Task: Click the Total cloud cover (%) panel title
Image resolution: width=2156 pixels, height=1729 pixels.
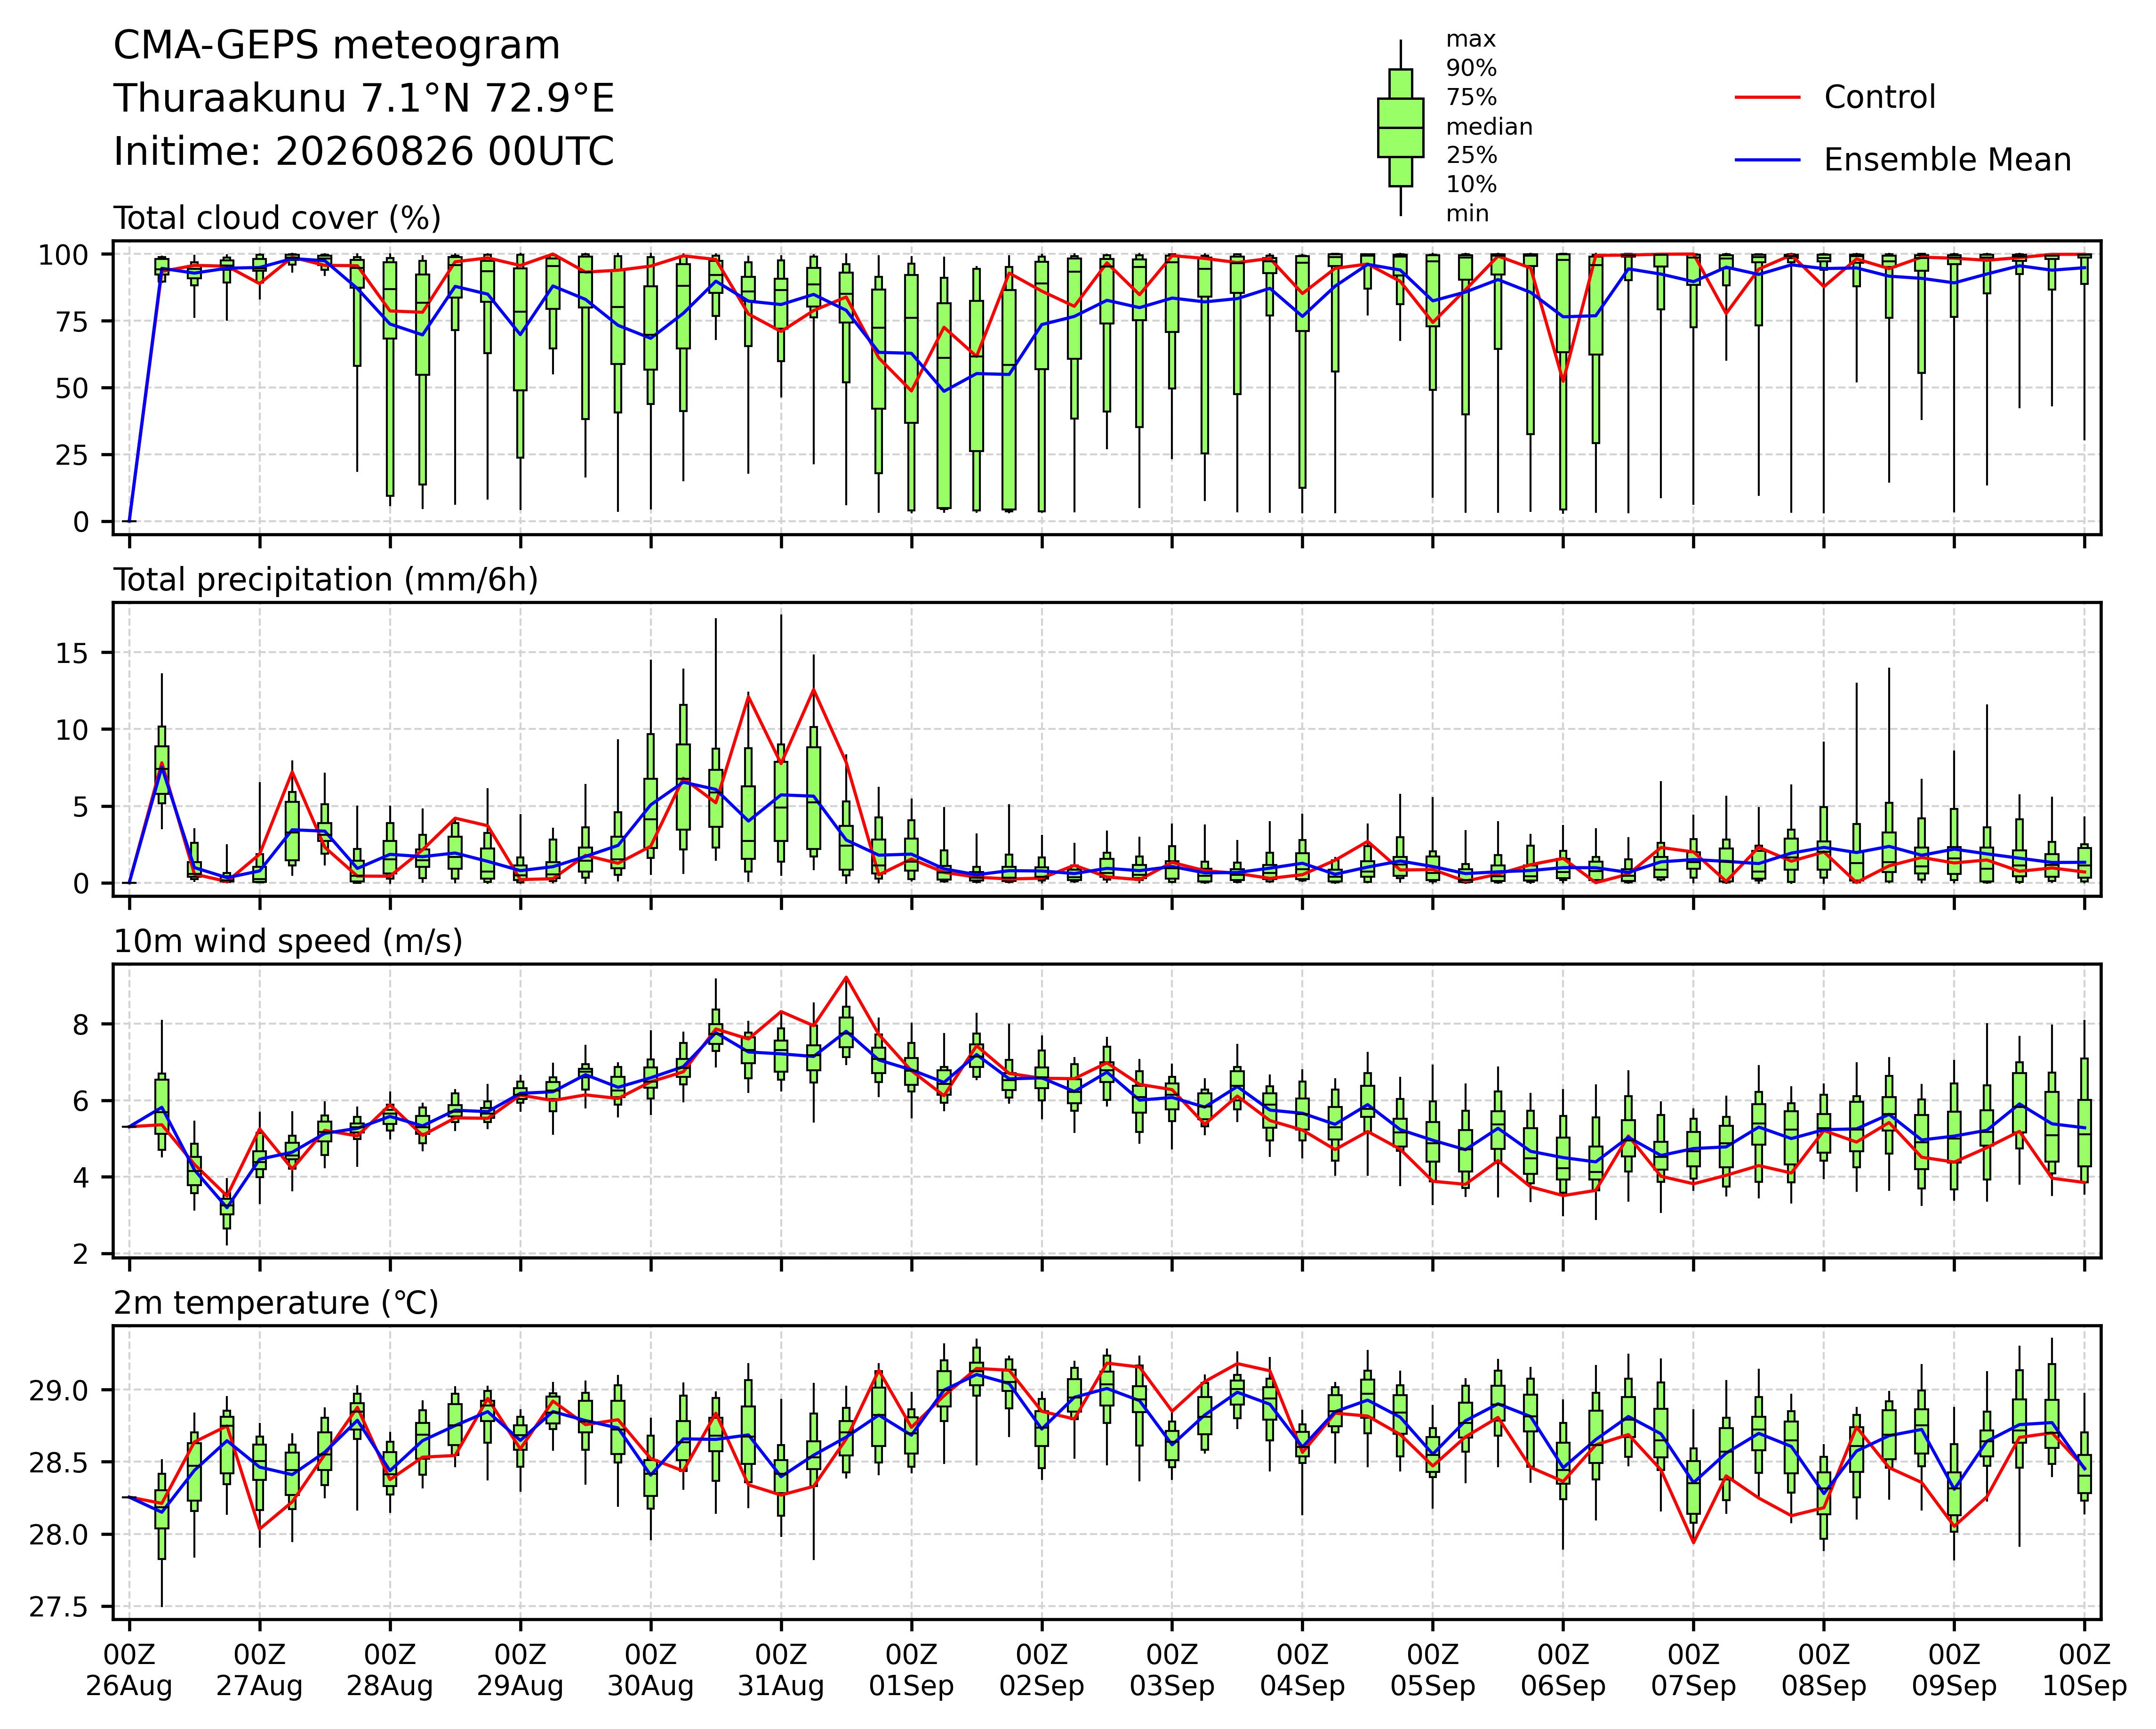Action: coord(278,218)
